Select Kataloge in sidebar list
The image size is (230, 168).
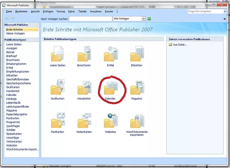tap(11, 99)
